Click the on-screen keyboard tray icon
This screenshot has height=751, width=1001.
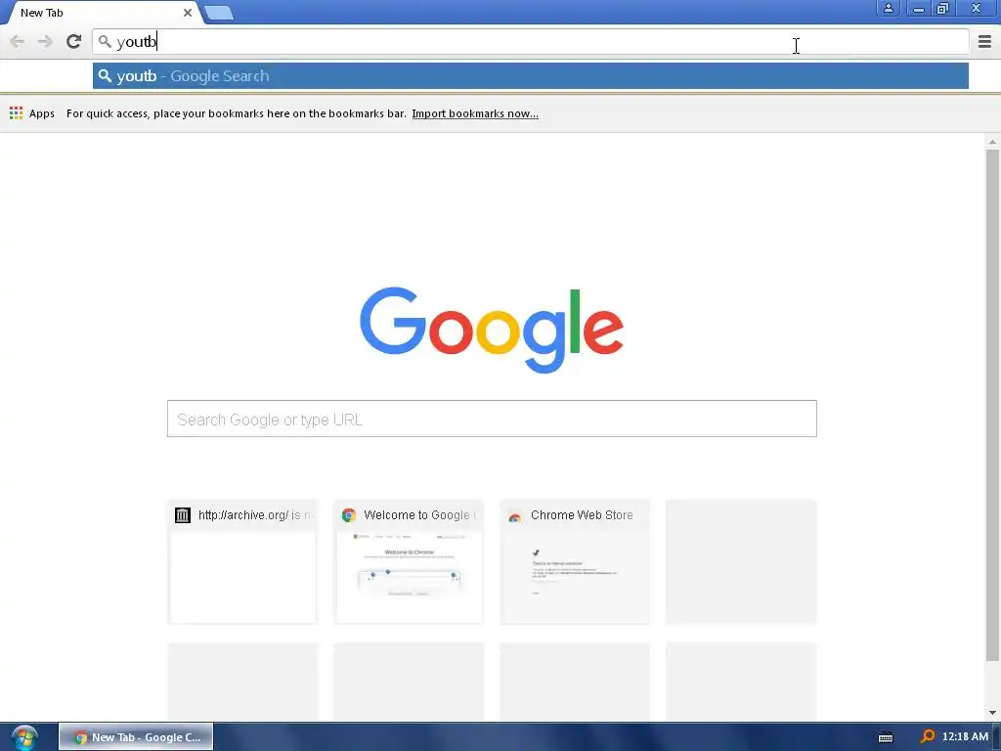click(886, 737)
